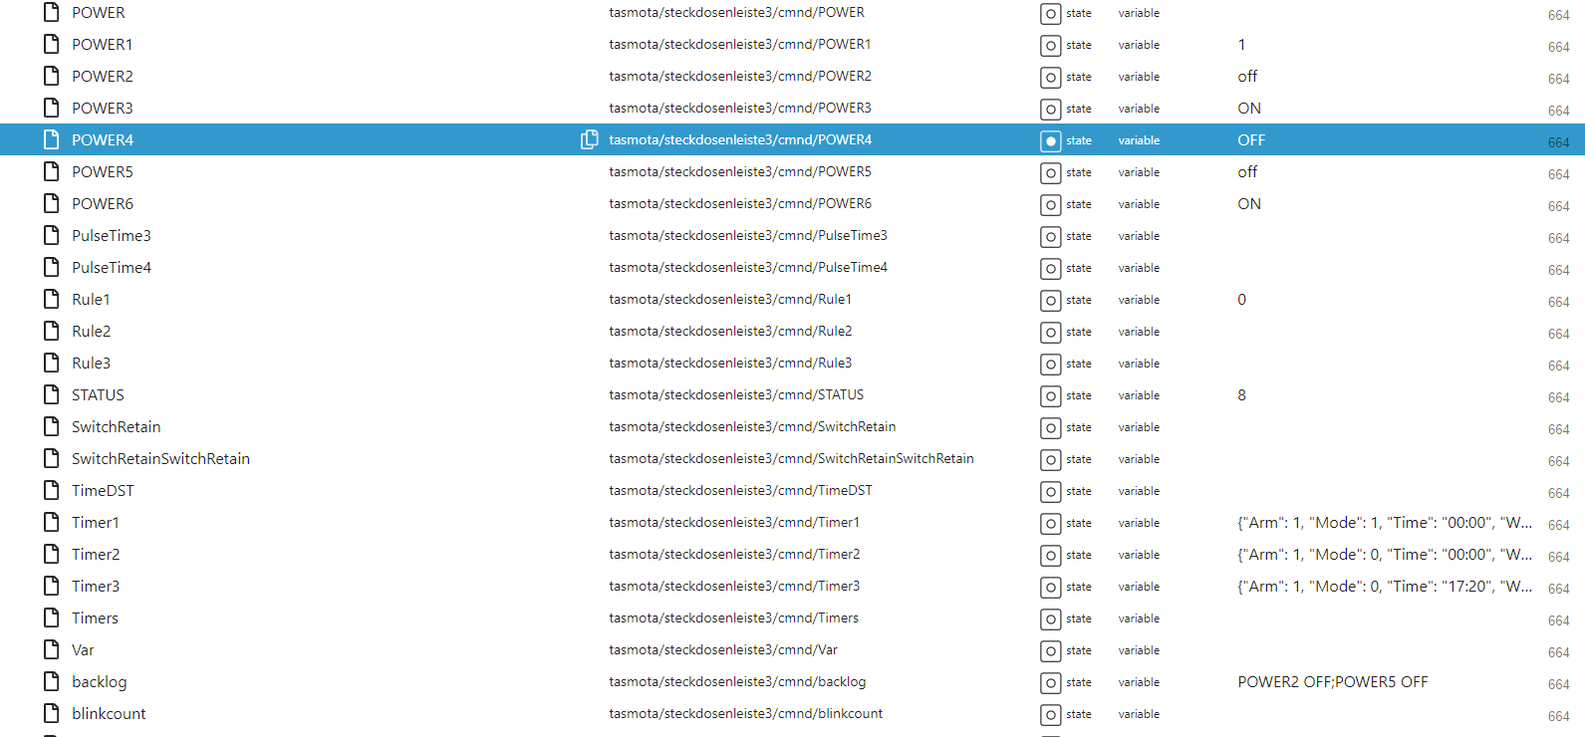Select the TimeDST object name
This screenshot has width=1585, height=737.
pyautogui.click(x=103, y=490)
